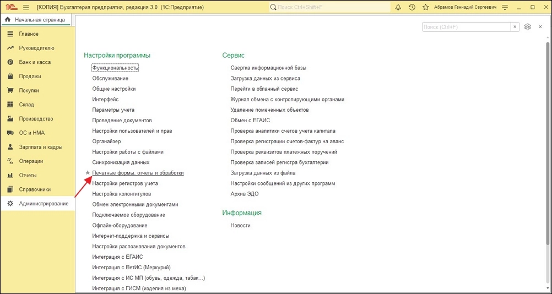Screen dimensions: 552x294
Task: Open Настройки пользователей и прав
Action: tap(132, 131)
